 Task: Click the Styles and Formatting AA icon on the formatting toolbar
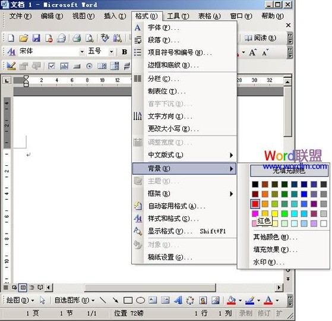pyautogui.click(x=11, y=52)
